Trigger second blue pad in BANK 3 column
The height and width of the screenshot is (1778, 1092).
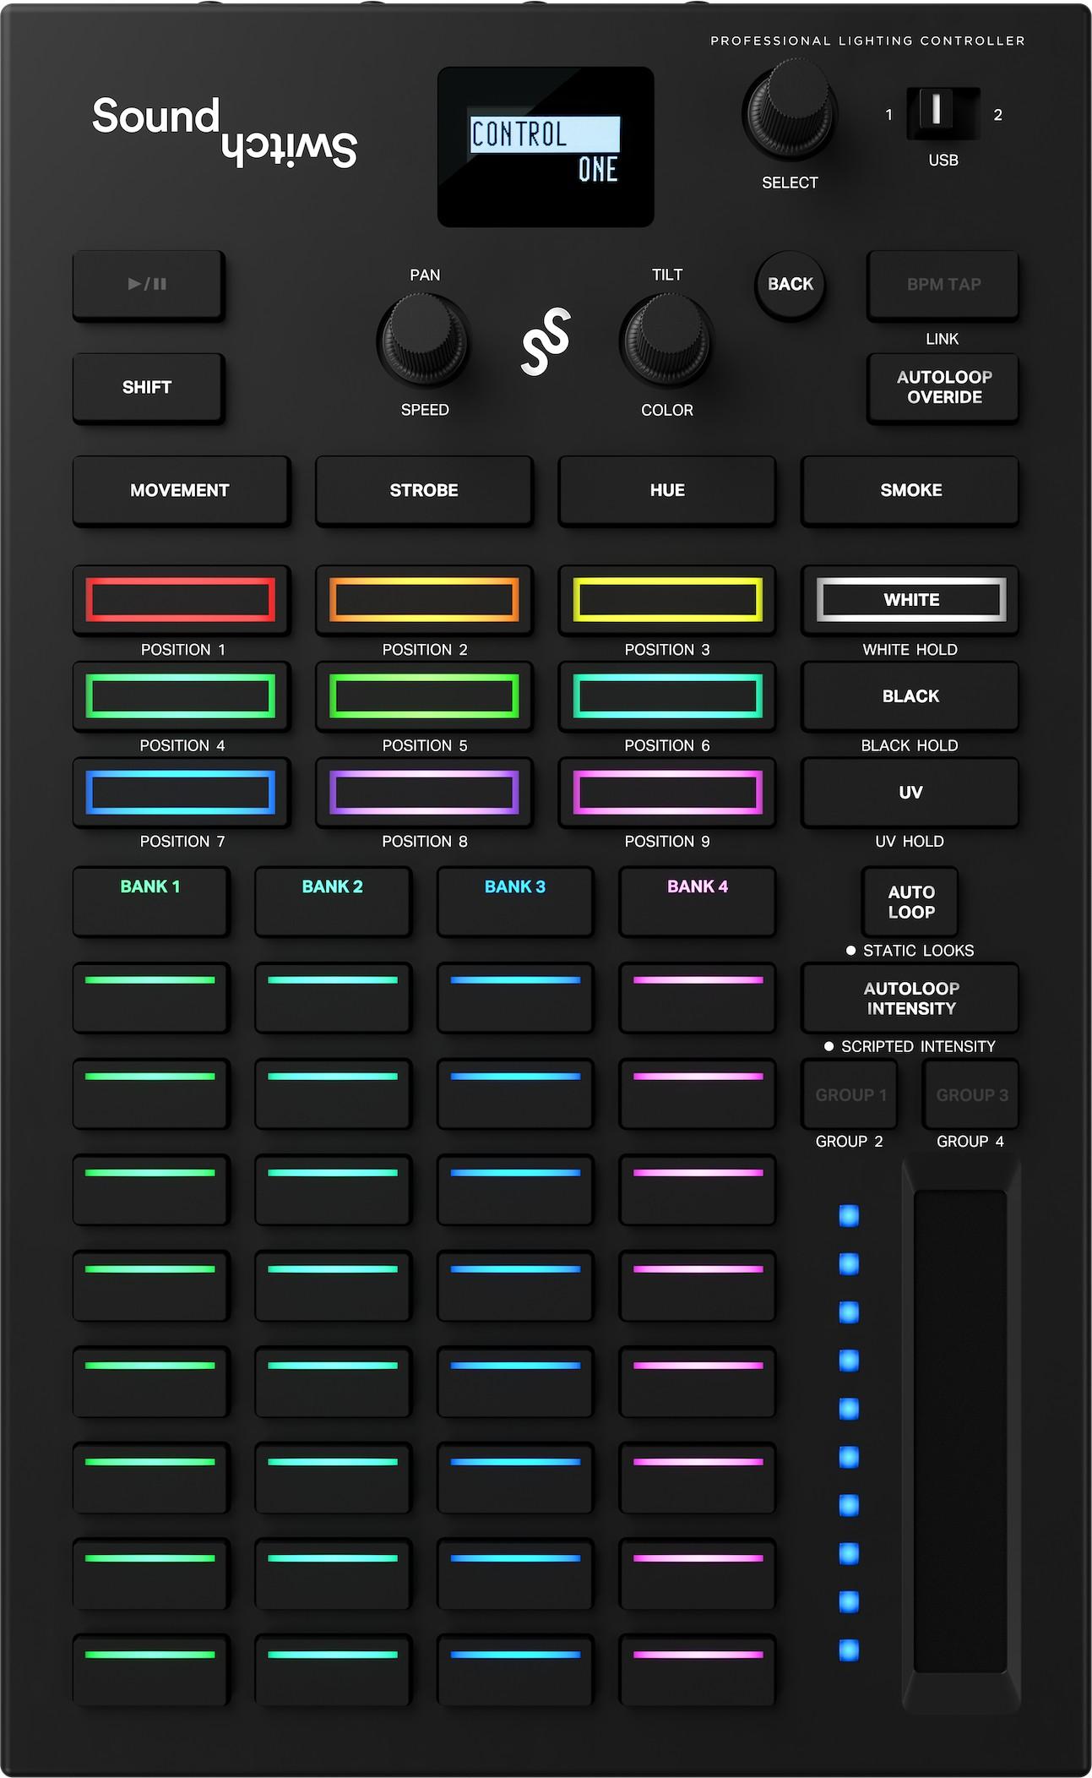(x=515, y=1094)
